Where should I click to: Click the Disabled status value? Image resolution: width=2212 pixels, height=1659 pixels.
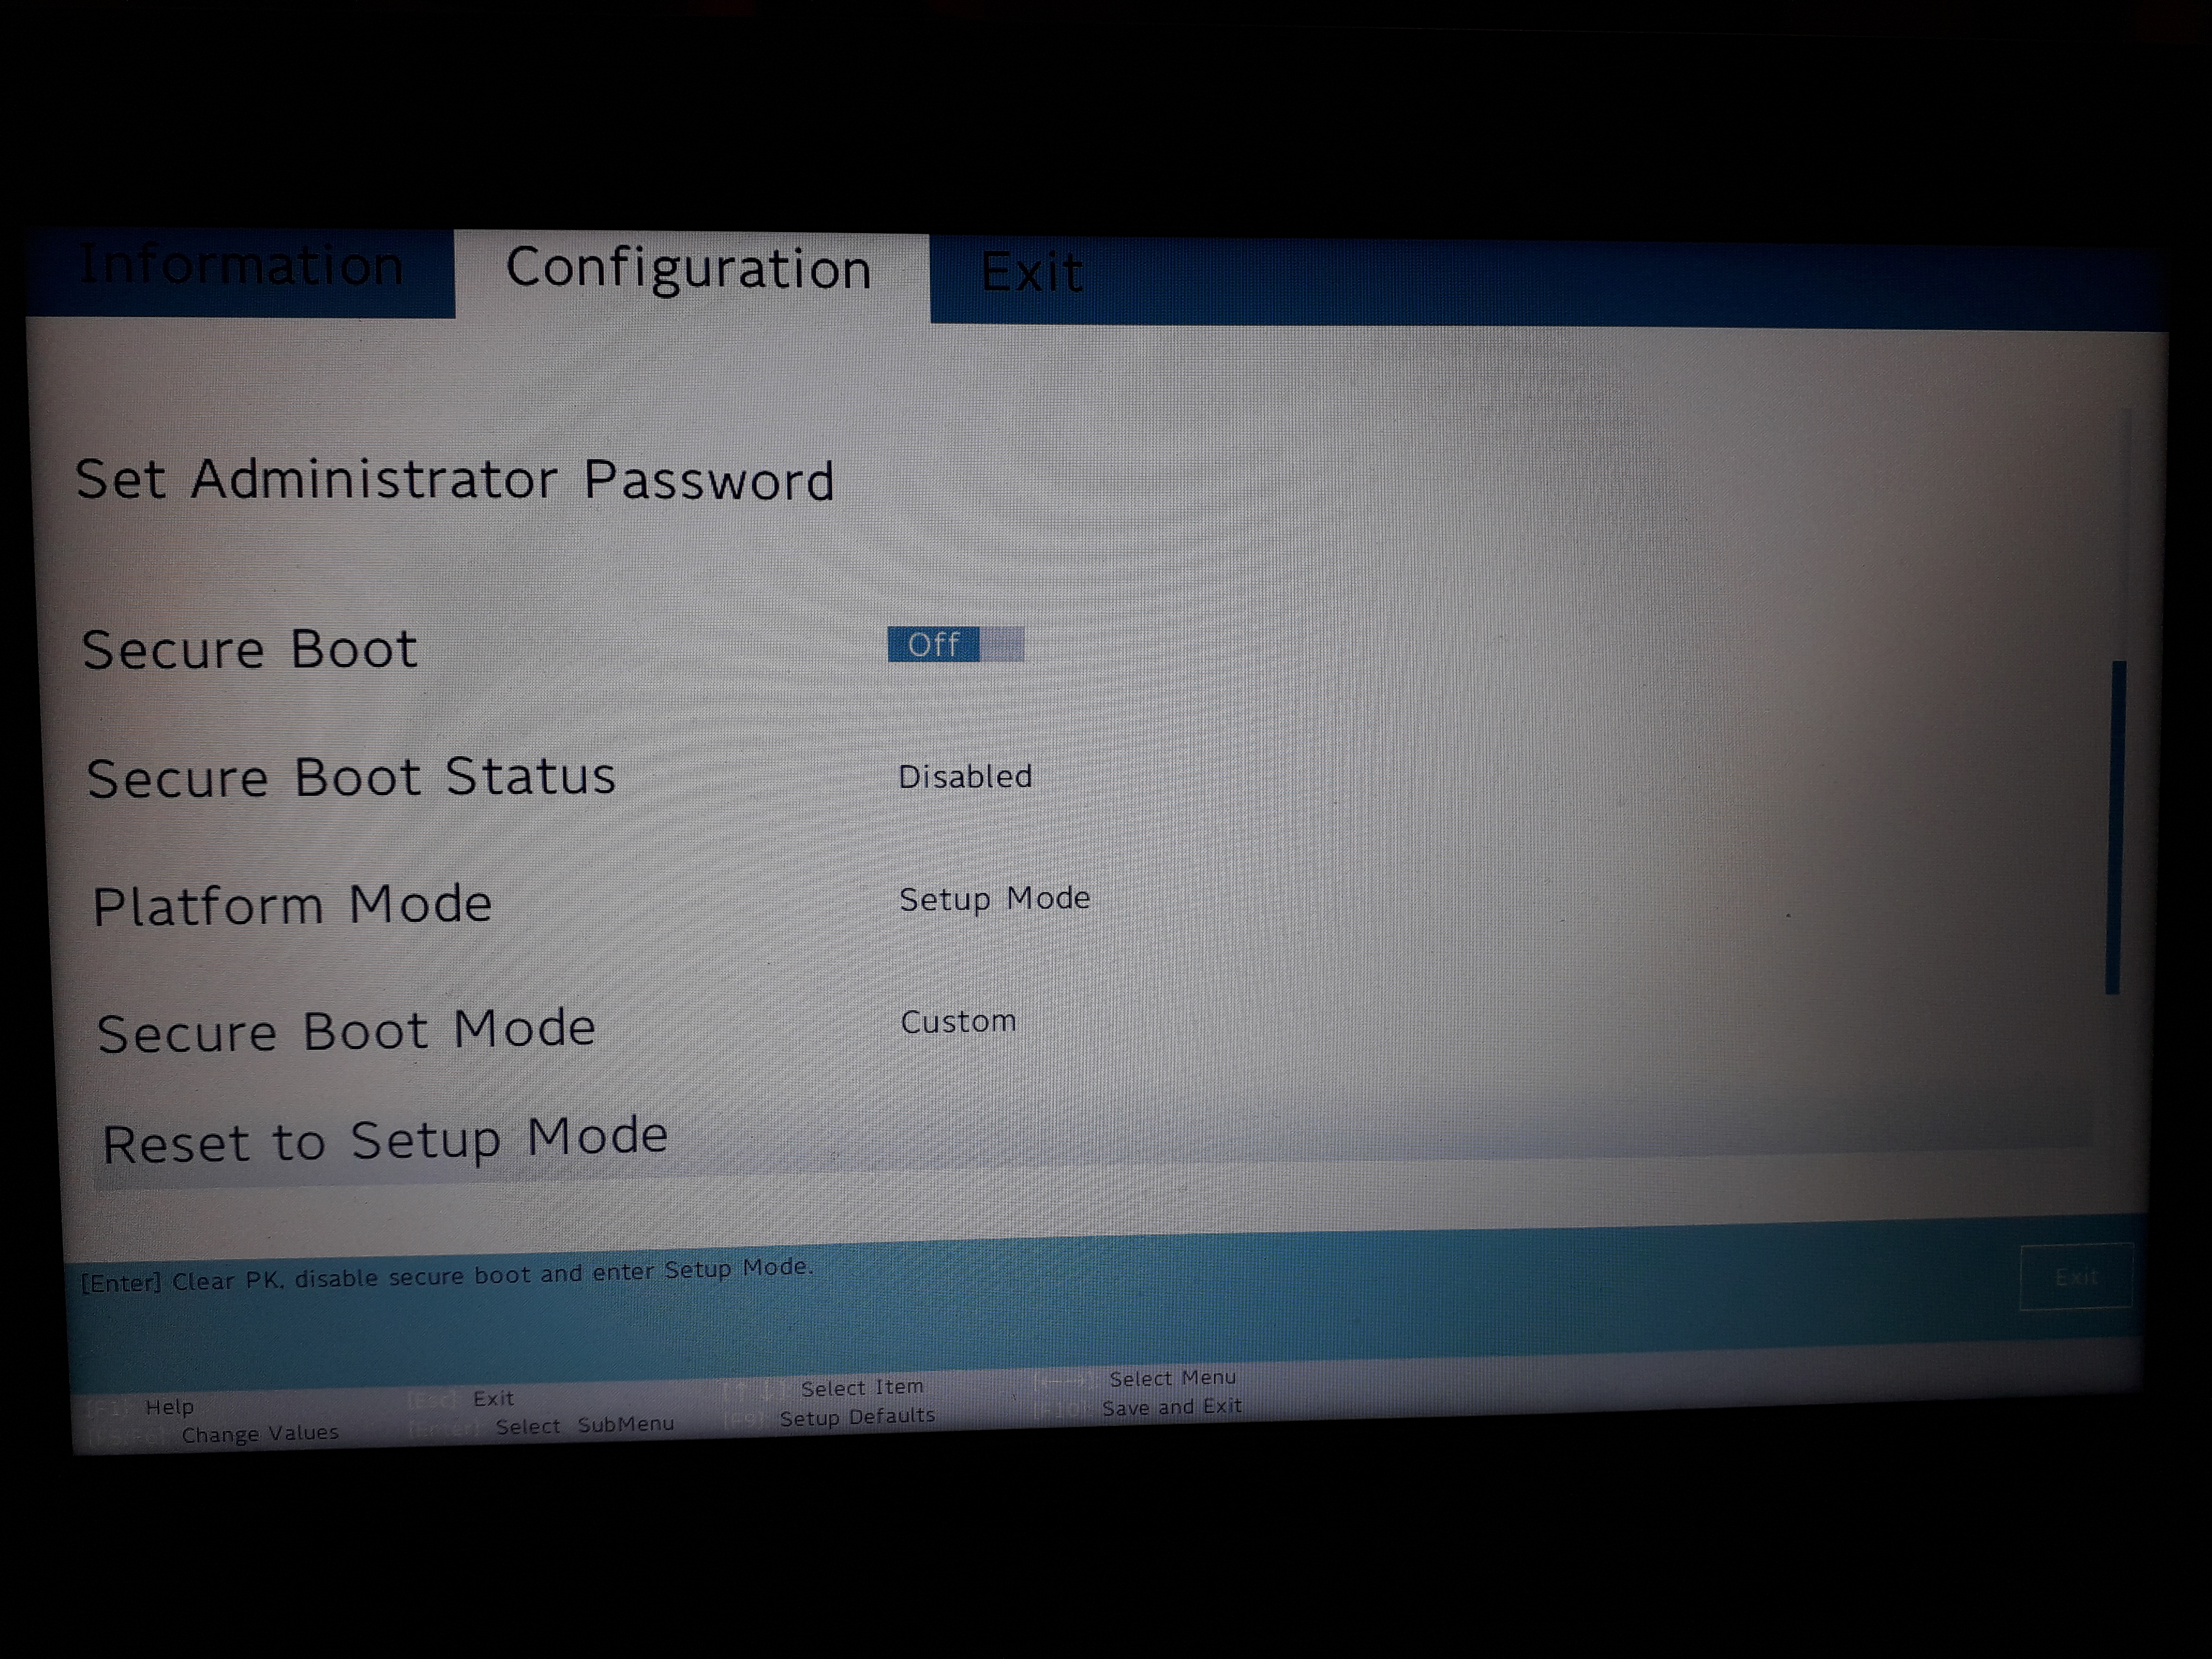pos(965,777)
